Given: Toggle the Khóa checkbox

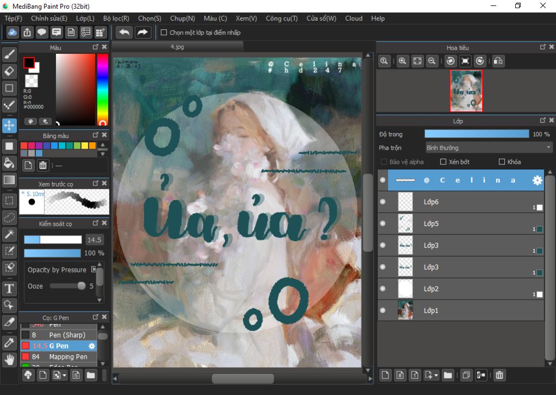Looking at the screenshot, I should (x=502, y=162).
